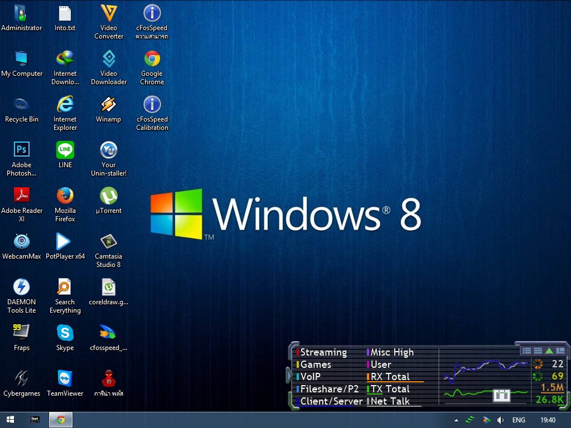Launch WebcamMax shortcut
Viewport: 571px width, 428px height.
tap(22, 247)
